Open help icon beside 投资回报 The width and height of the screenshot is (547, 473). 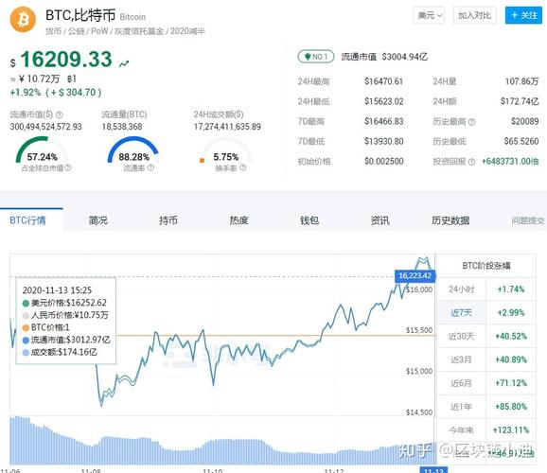[x=471, y=162]
